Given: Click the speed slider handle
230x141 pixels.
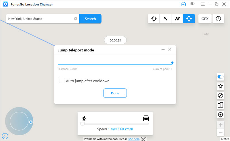Looking at the screenshot, I should point(83,123).
